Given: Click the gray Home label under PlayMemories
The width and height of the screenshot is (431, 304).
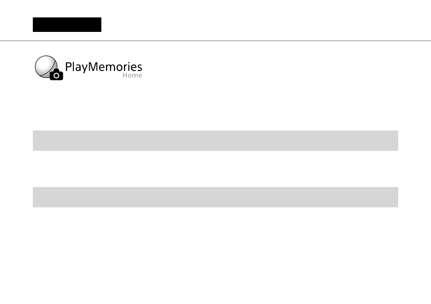Looking at the screenshot, I should (132, 75).
